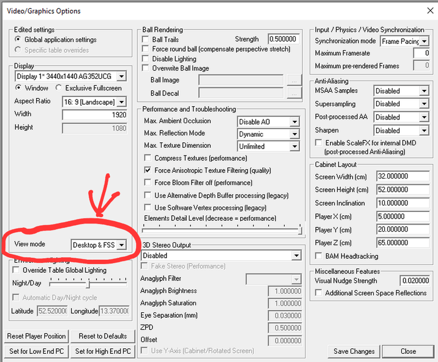Click Night/Day slider handle
This screenshot has height=362, width=438.
coord(88,284)
